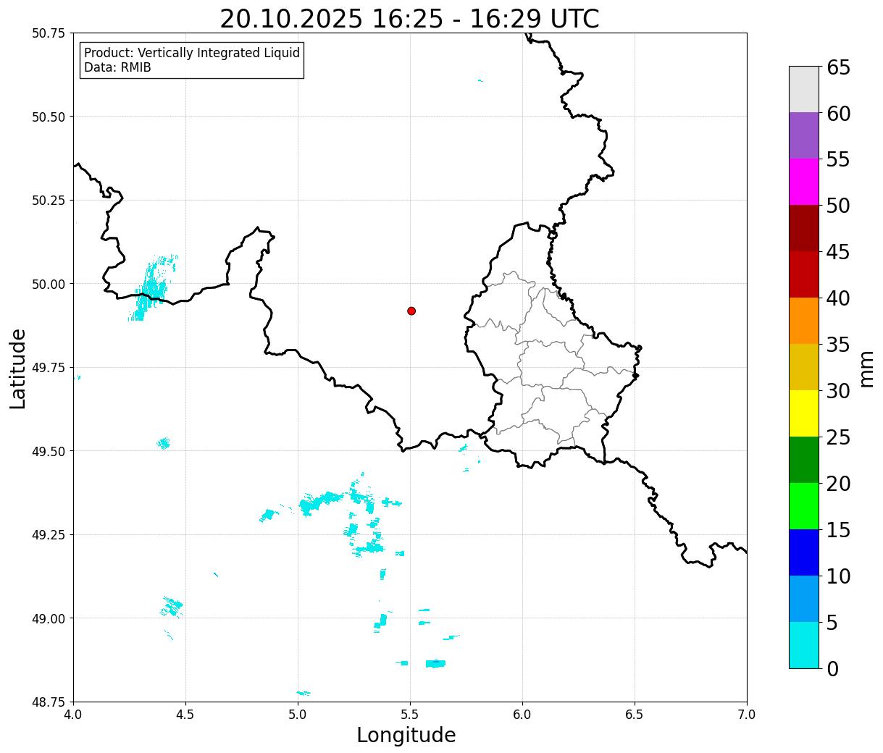Click the colorbar tick label 35
Image resolution: width=883 pixels, height=753 pixels.
[838, 345]
